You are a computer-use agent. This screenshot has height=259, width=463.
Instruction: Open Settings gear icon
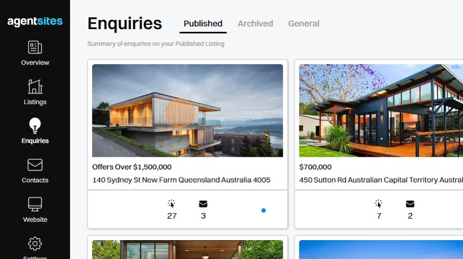[x=35, y=243]
